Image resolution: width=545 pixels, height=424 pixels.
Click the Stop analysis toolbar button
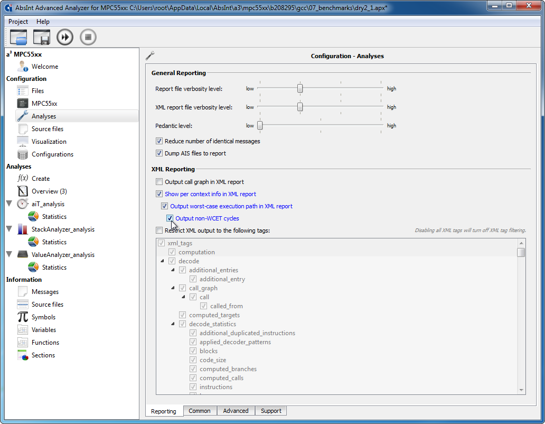coord(88,37)
